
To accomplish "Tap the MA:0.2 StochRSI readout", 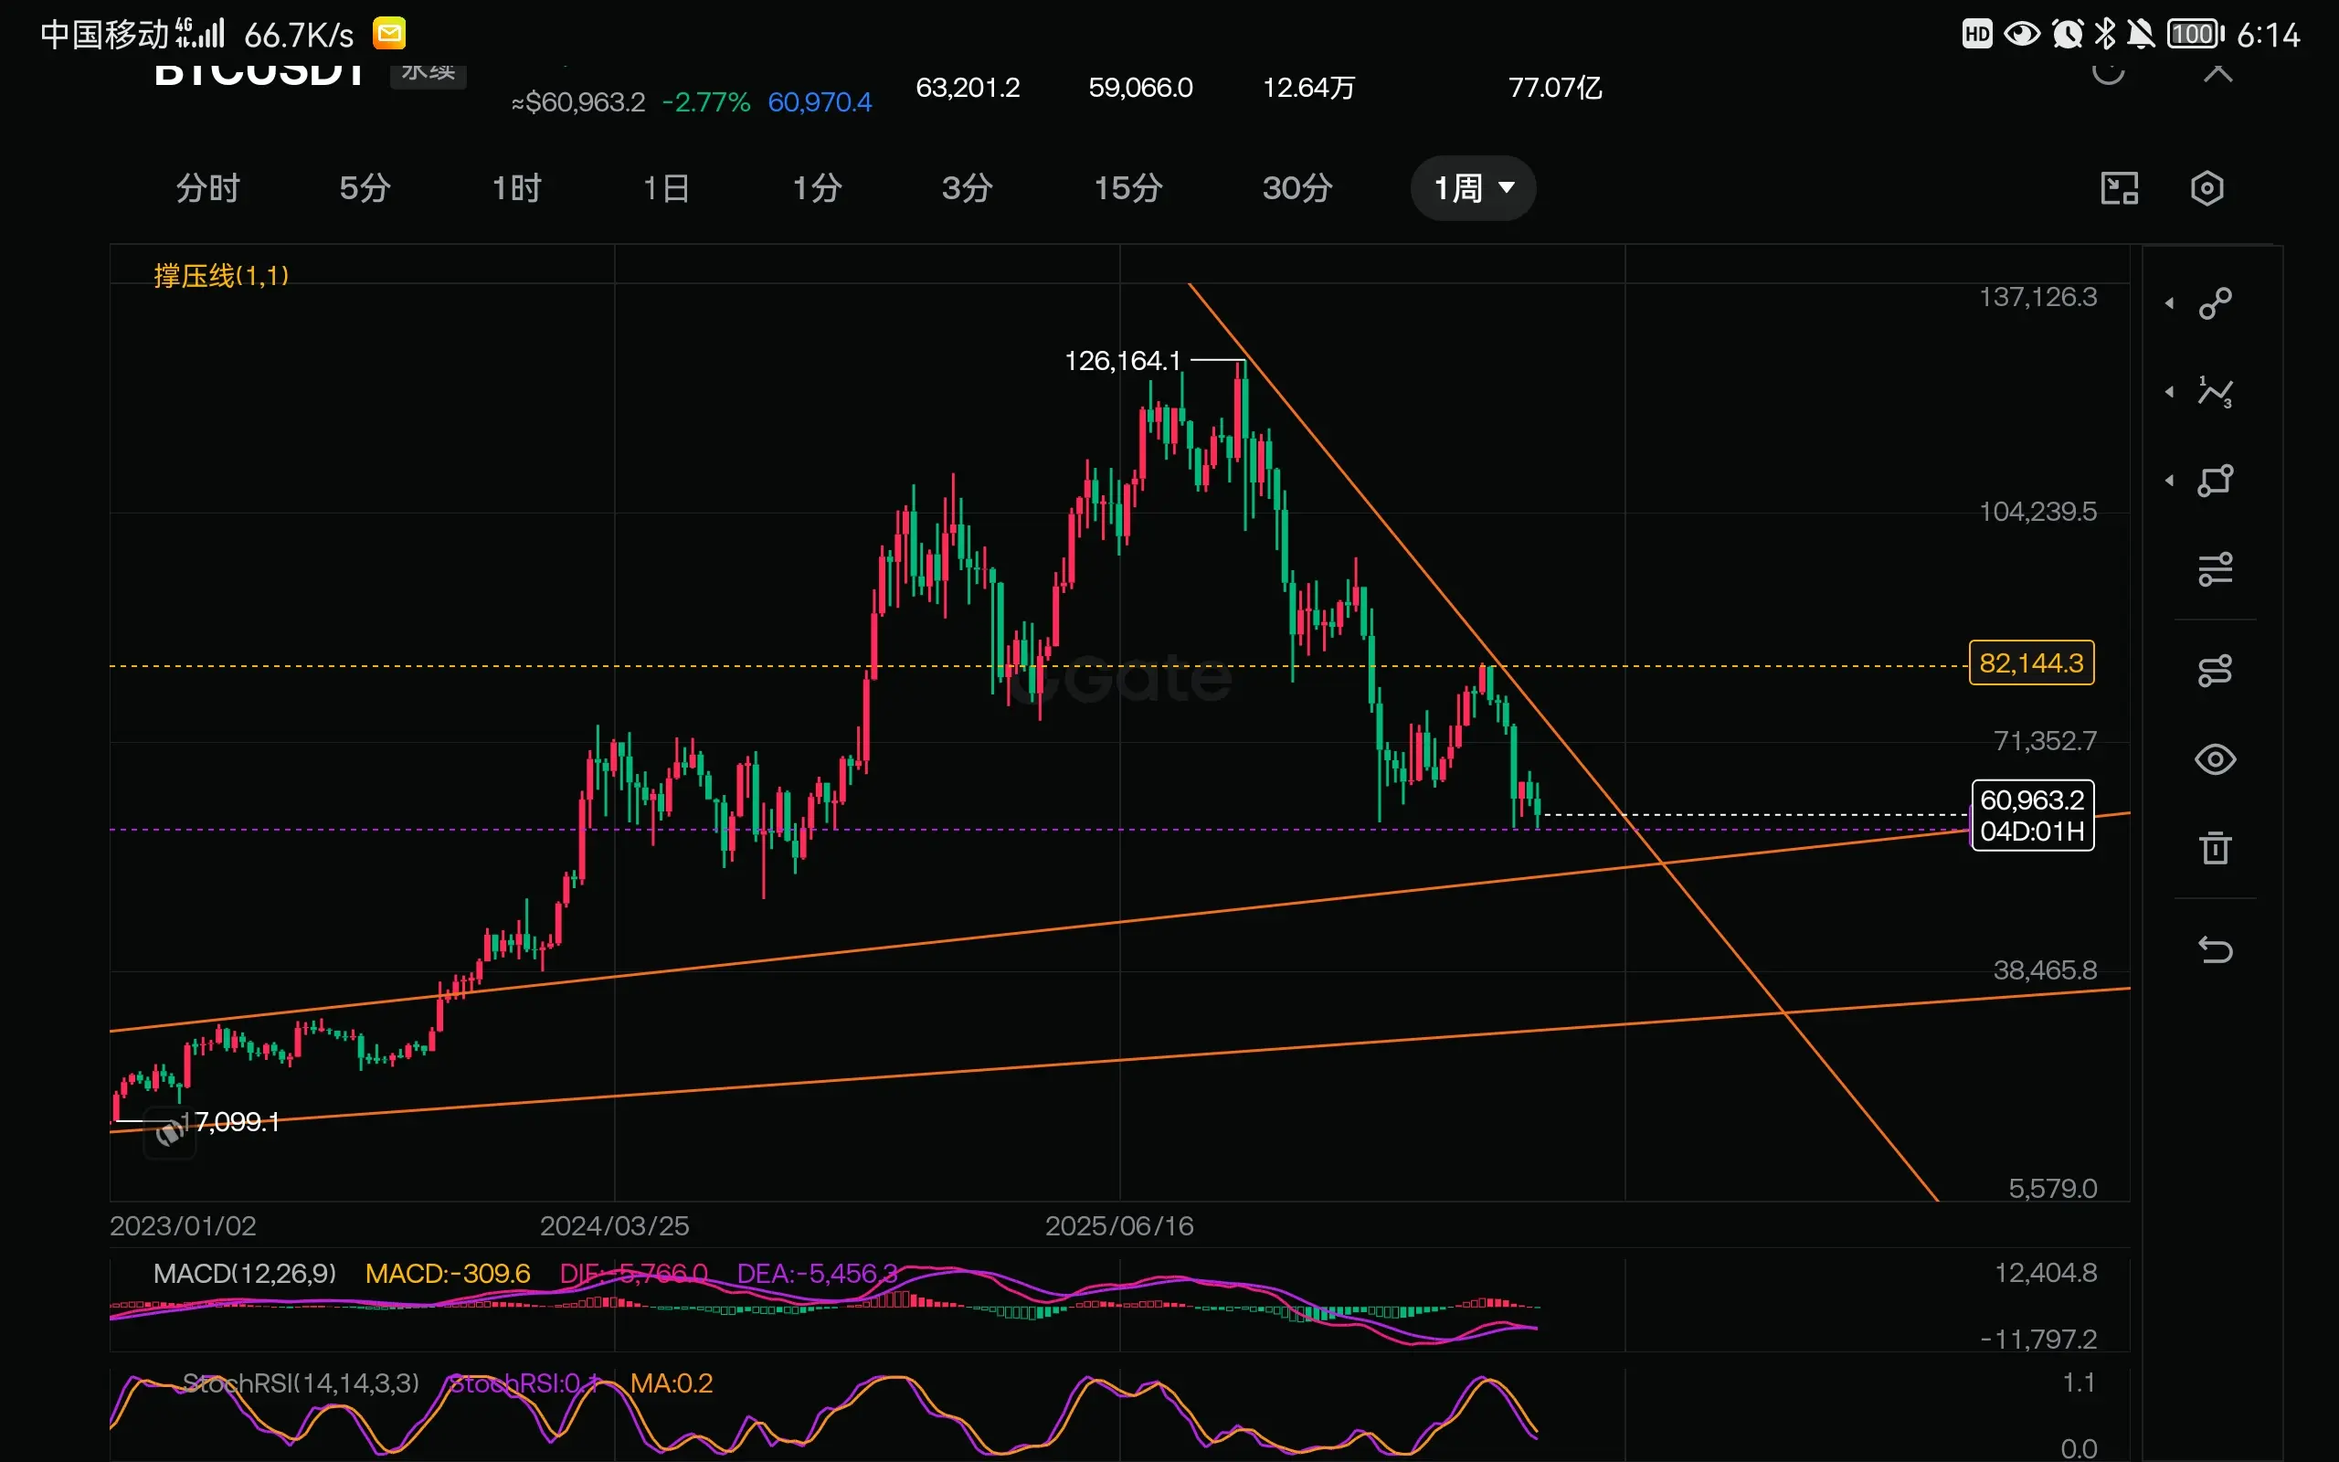I will coord(672,1383).
